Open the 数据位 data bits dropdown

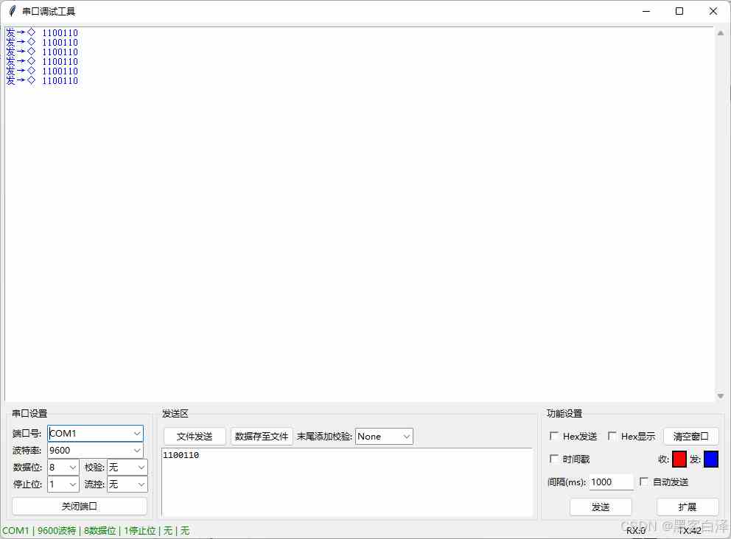[72, 468]
